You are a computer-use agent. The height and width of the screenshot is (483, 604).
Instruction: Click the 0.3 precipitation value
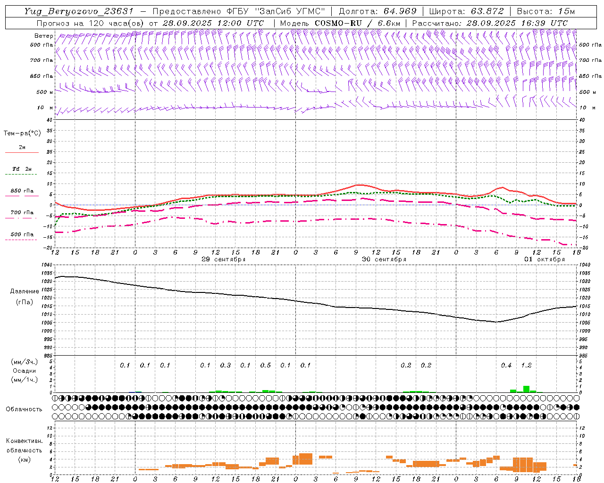click(226, 366)
